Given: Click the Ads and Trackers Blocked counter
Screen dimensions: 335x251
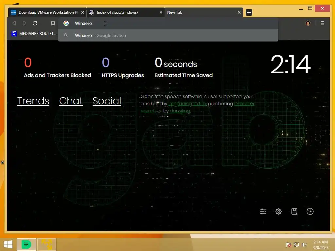Looking at the screenshot, I should click(58, 68).
